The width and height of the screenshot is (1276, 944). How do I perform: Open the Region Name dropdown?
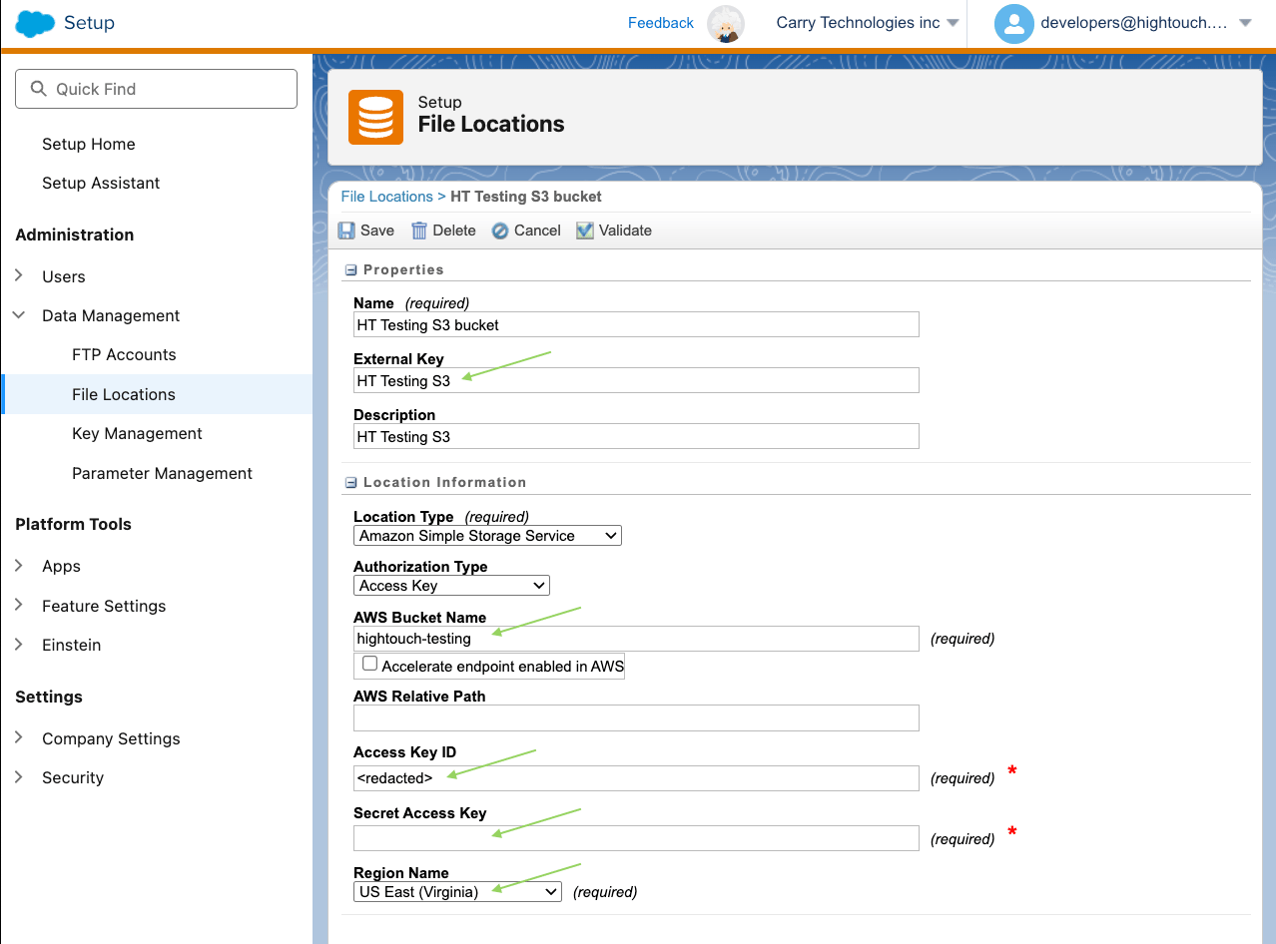tap(457, 892)
